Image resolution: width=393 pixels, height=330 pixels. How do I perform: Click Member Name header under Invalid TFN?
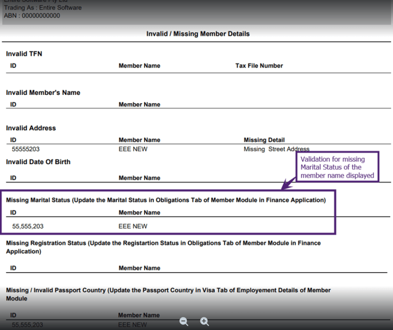[x=139, y=66]
